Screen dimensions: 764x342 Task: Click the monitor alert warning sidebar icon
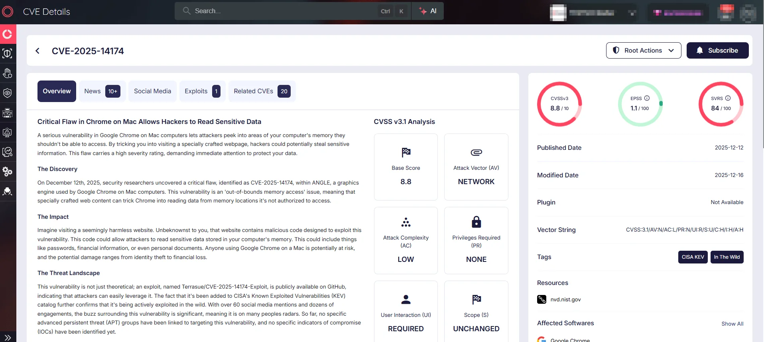(x=8, y=132)
